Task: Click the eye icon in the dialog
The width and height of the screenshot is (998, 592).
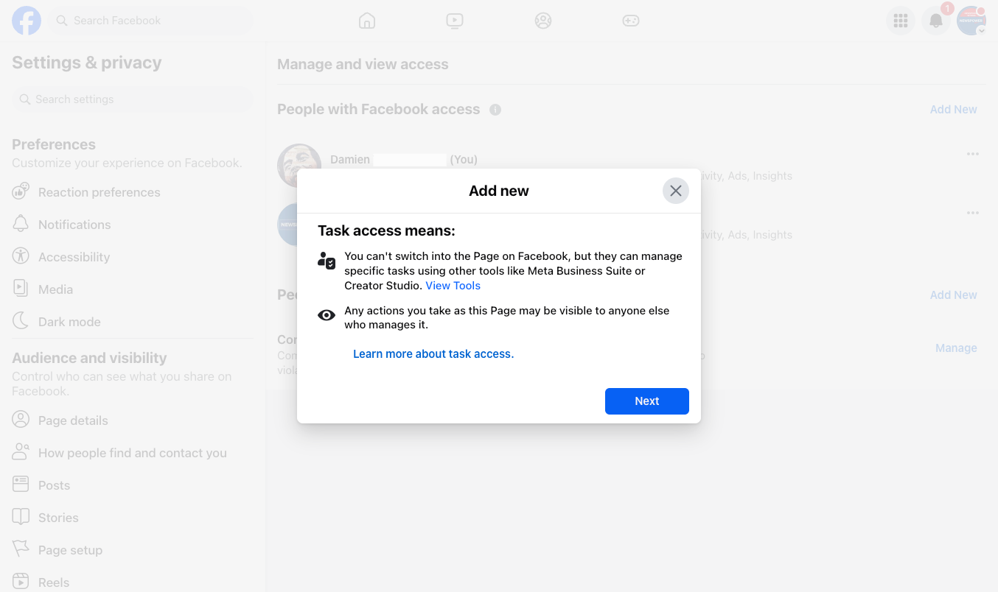Action: point(327,315)
